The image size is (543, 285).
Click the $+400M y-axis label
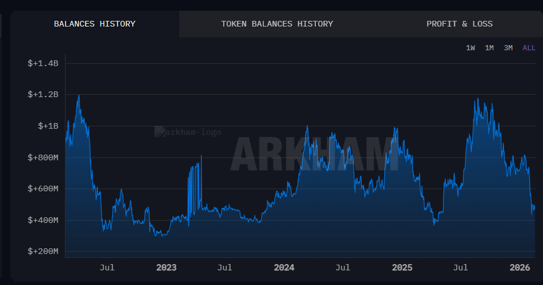click(43, 220)
